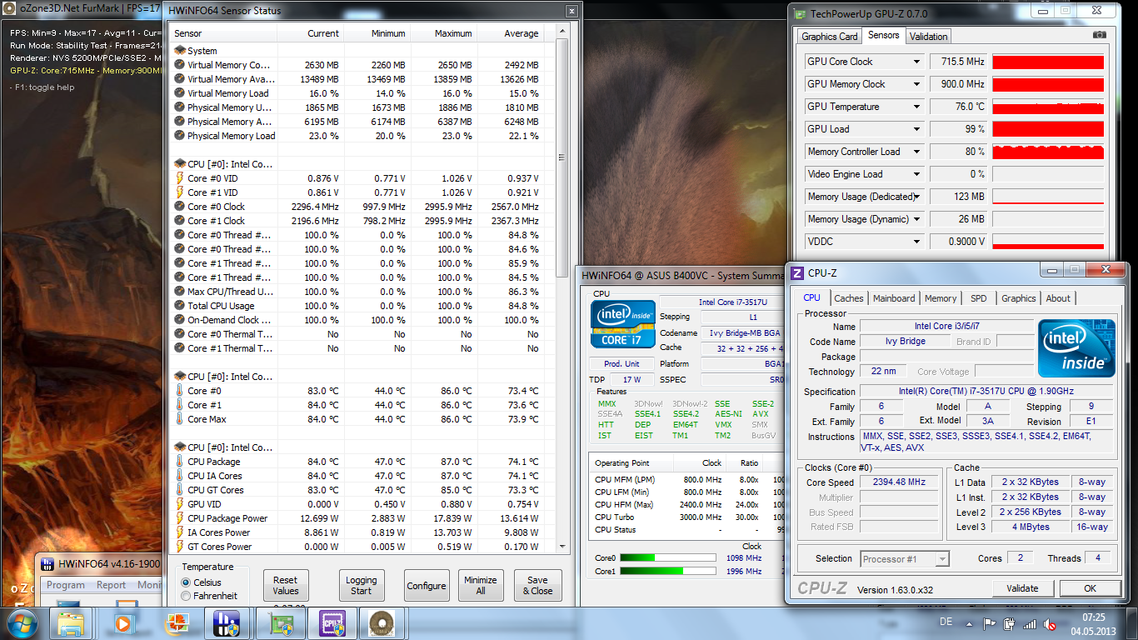
Task: Click the Core1 clock progress bar
Action: tap(667, 571)
